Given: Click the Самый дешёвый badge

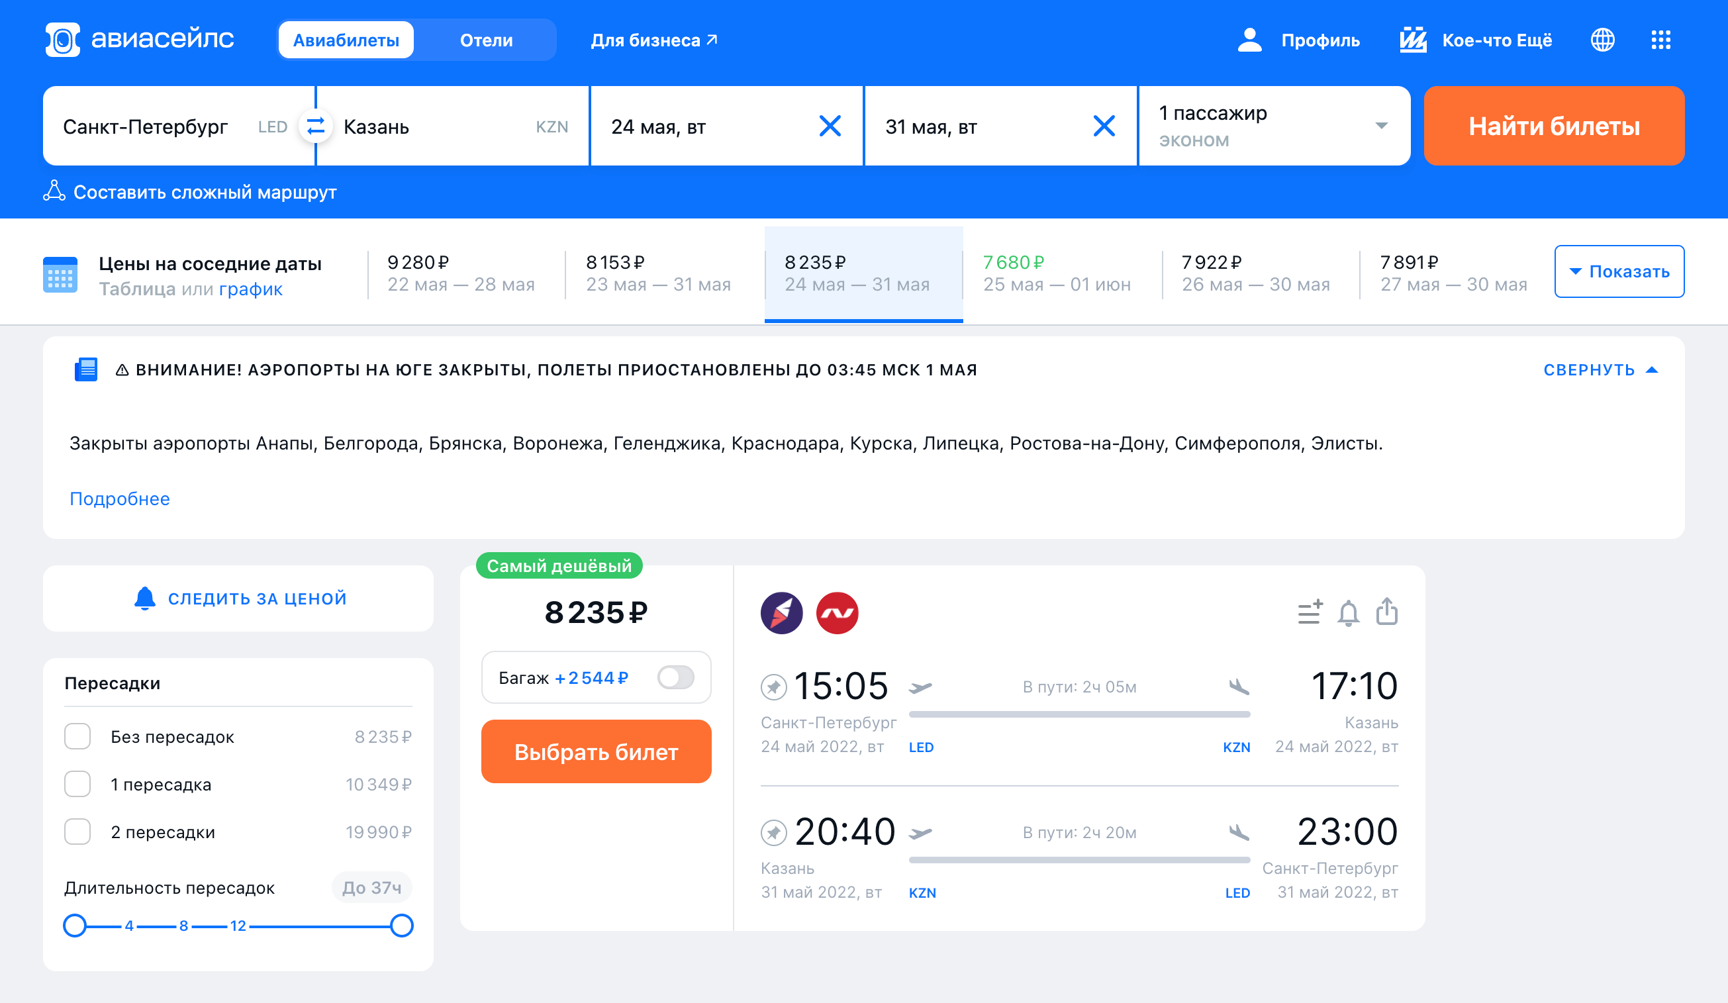Looking at the screenshot, I should [559, 565].
